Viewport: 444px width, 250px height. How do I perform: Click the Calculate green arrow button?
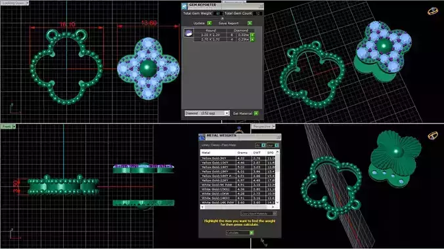point(251,233)
